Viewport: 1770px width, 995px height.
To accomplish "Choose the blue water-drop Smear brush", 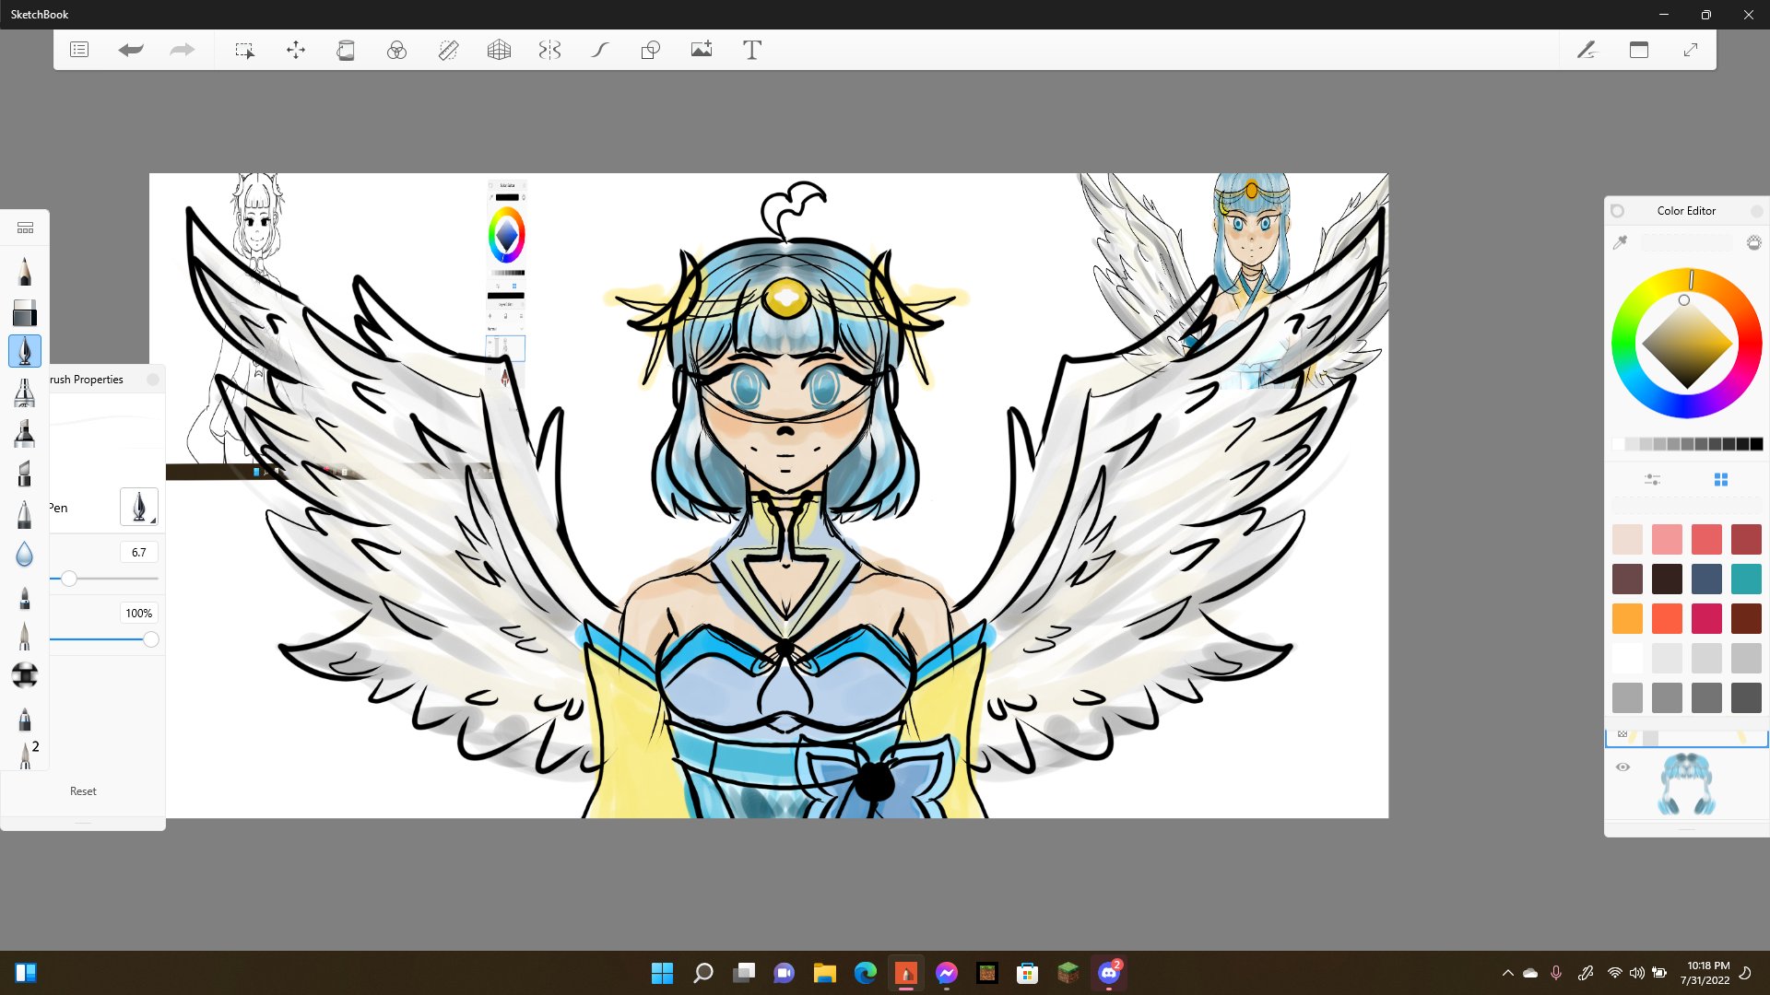I will click(x=25, y=554).
